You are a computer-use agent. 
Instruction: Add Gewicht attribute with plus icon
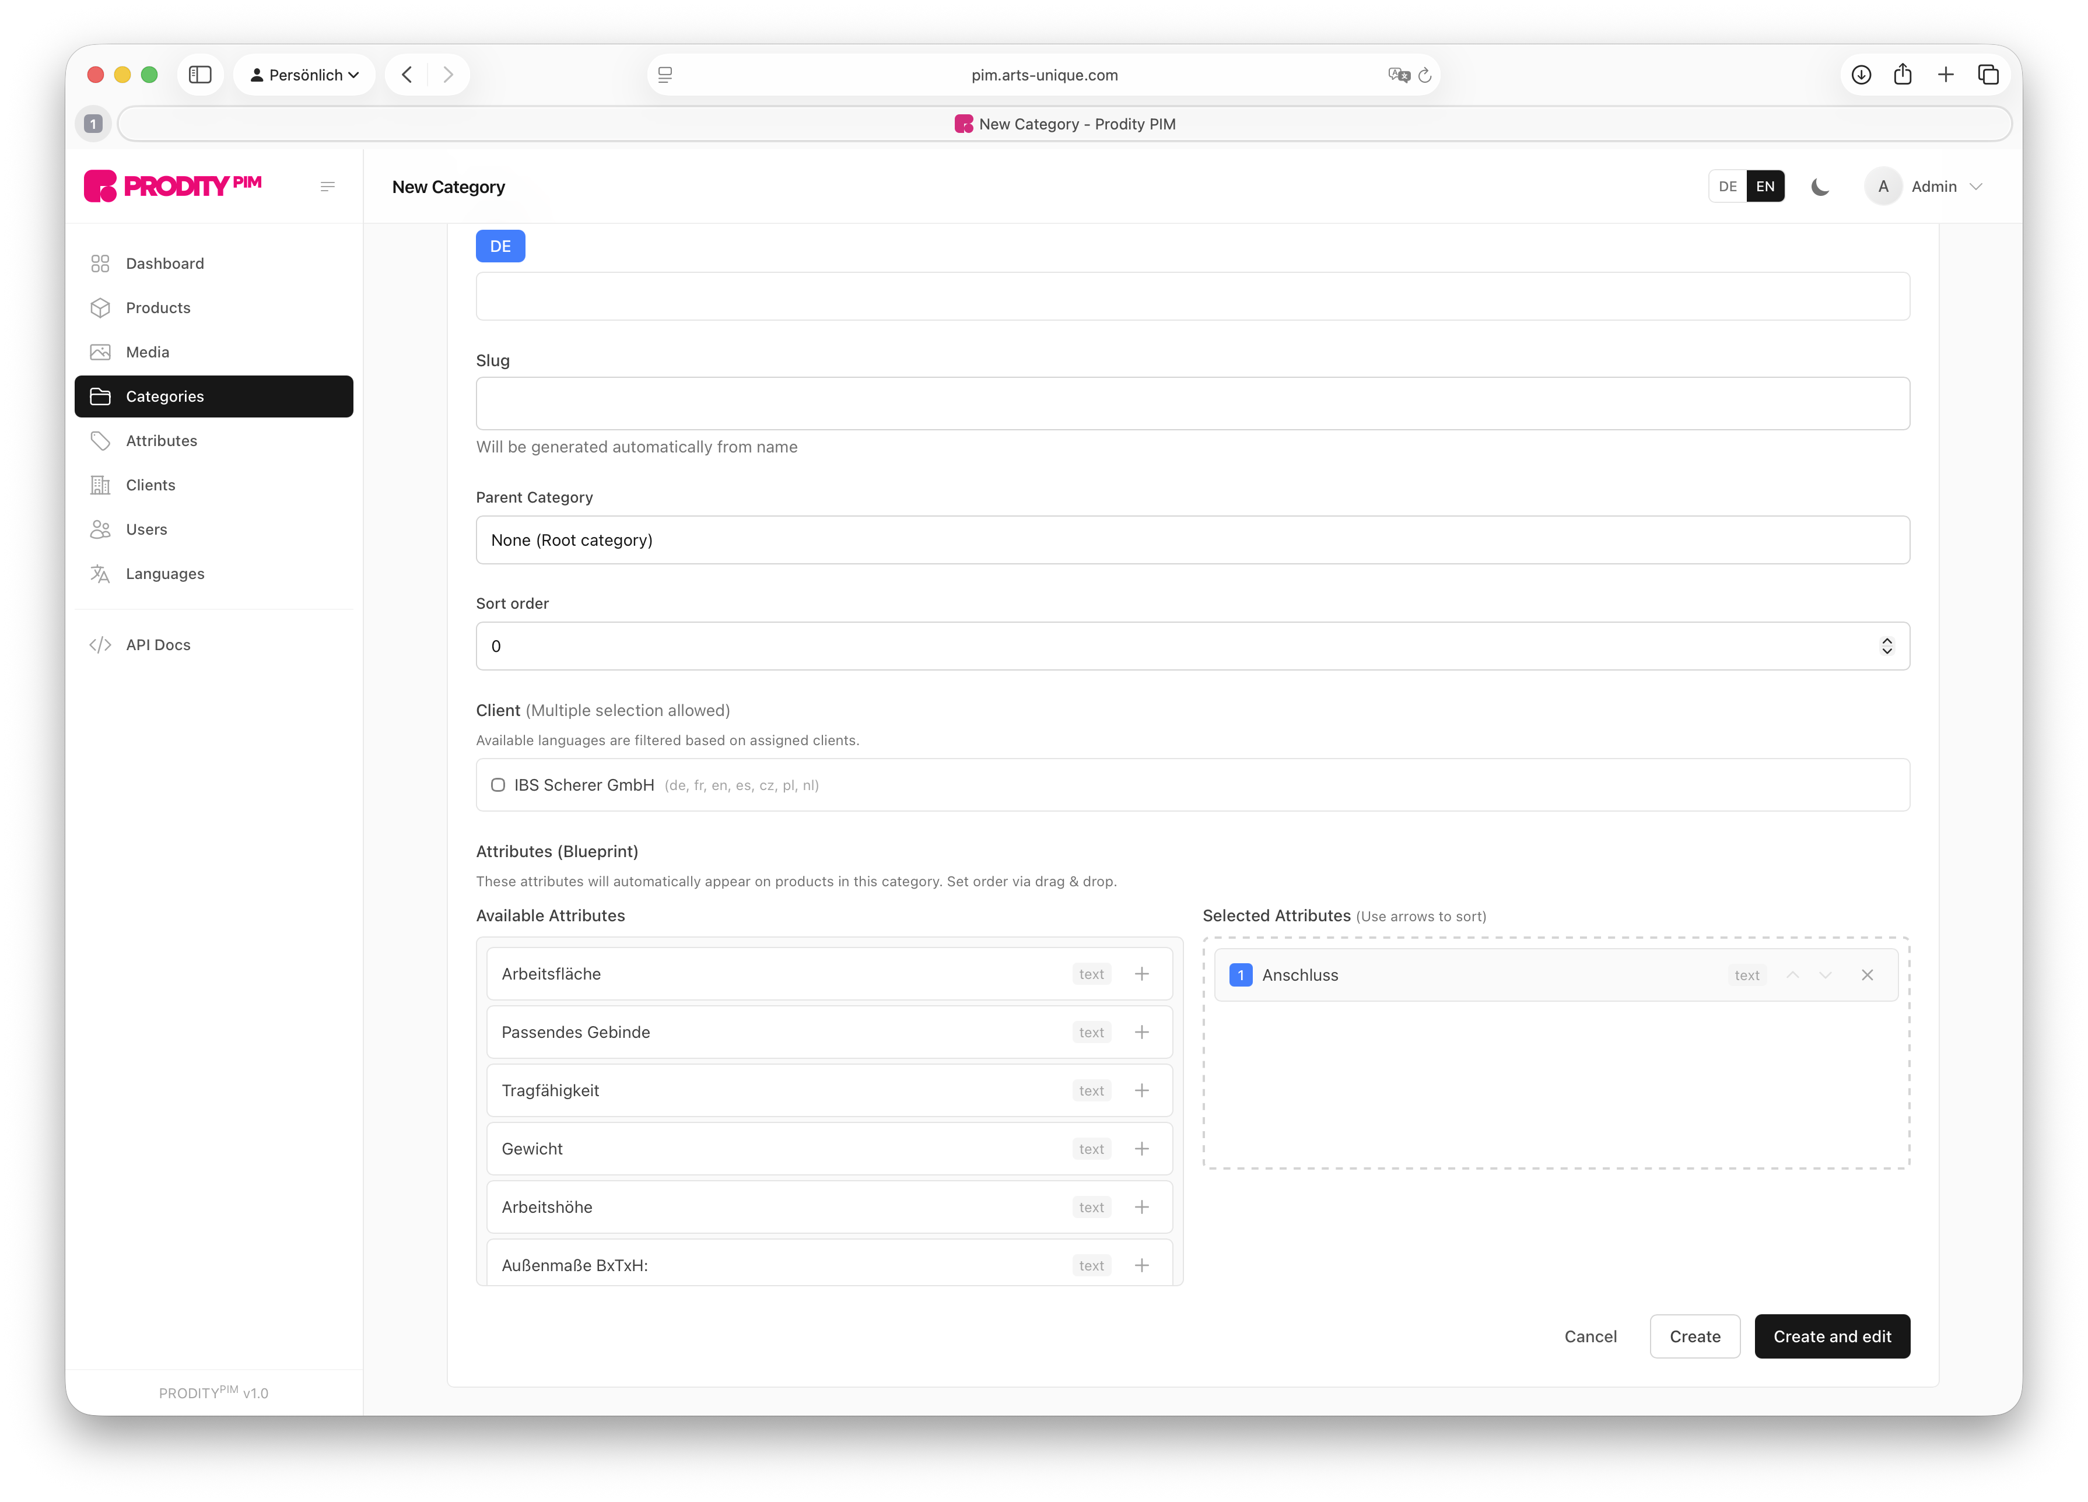tap(1141, 1149)
